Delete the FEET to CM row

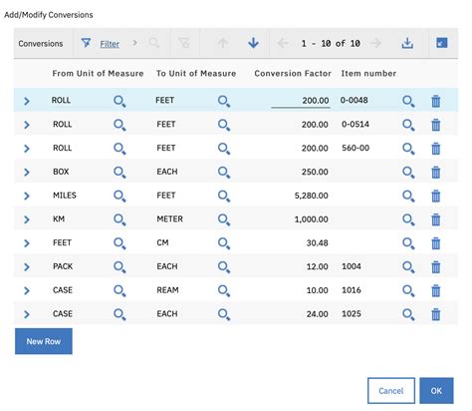pyautogui.click(x=436, y=243)
